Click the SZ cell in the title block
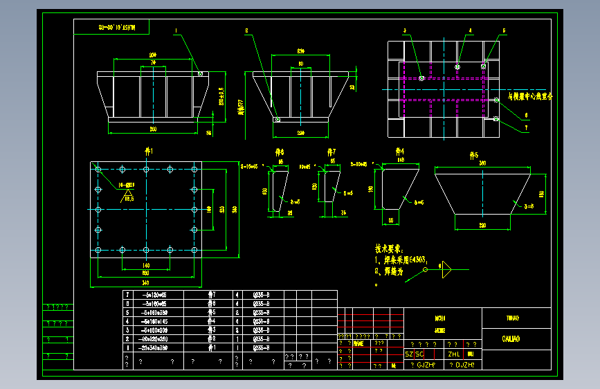The height and width of the screenshot is (389, 600). (409, 354)
